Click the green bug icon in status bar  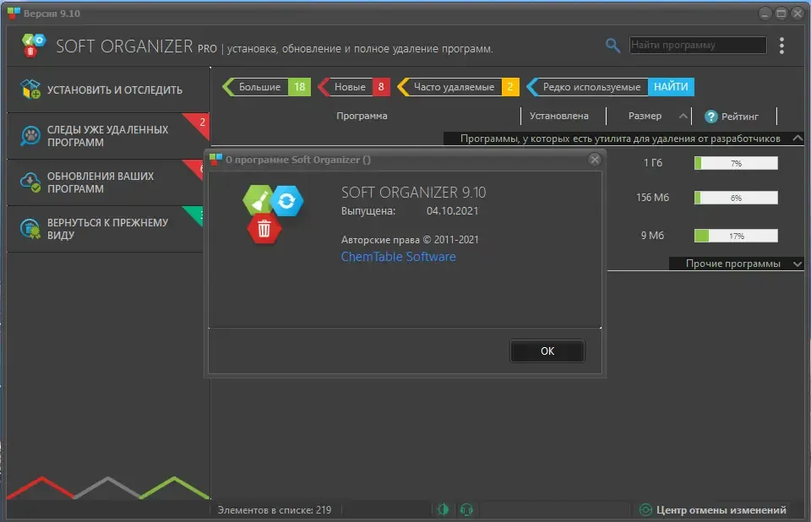(x=443, y=509)
